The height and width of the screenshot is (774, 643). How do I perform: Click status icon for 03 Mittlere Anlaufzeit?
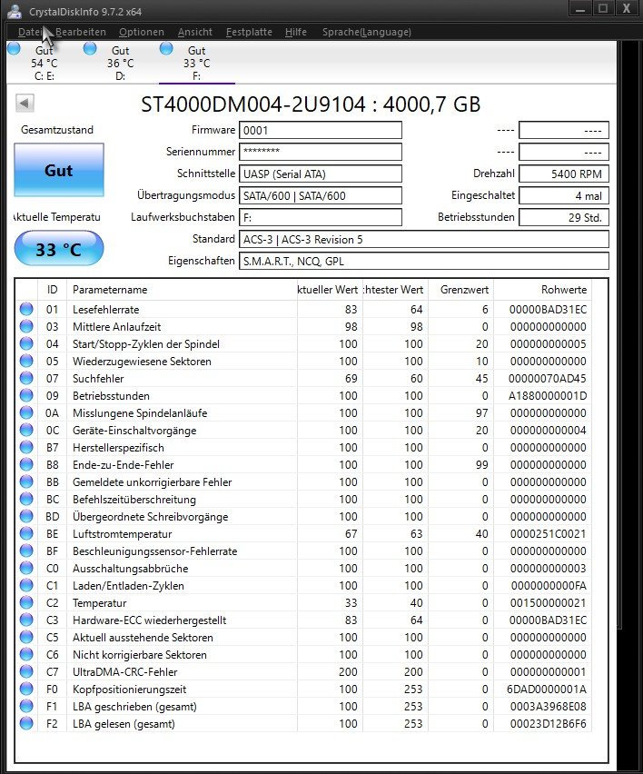point(26,326)
